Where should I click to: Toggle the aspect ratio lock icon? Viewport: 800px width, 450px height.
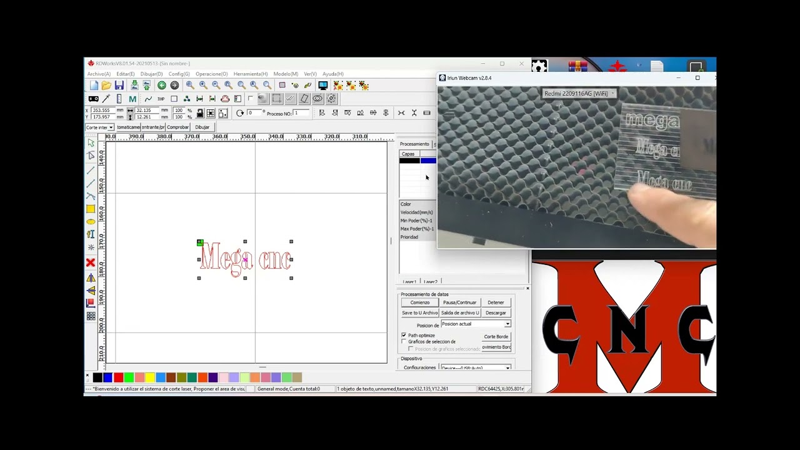click(200, 113)
